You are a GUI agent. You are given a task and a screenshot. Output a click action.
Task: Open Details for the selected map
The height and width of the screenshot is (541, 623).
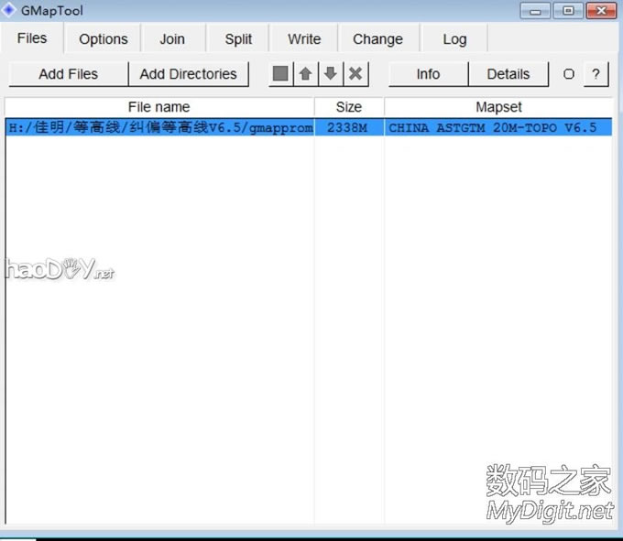[x=508, y=74]
